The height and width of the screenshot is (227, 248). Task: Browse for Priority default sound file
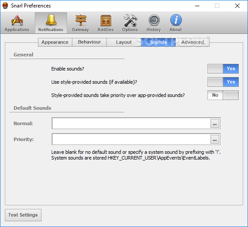click(215, 139)
